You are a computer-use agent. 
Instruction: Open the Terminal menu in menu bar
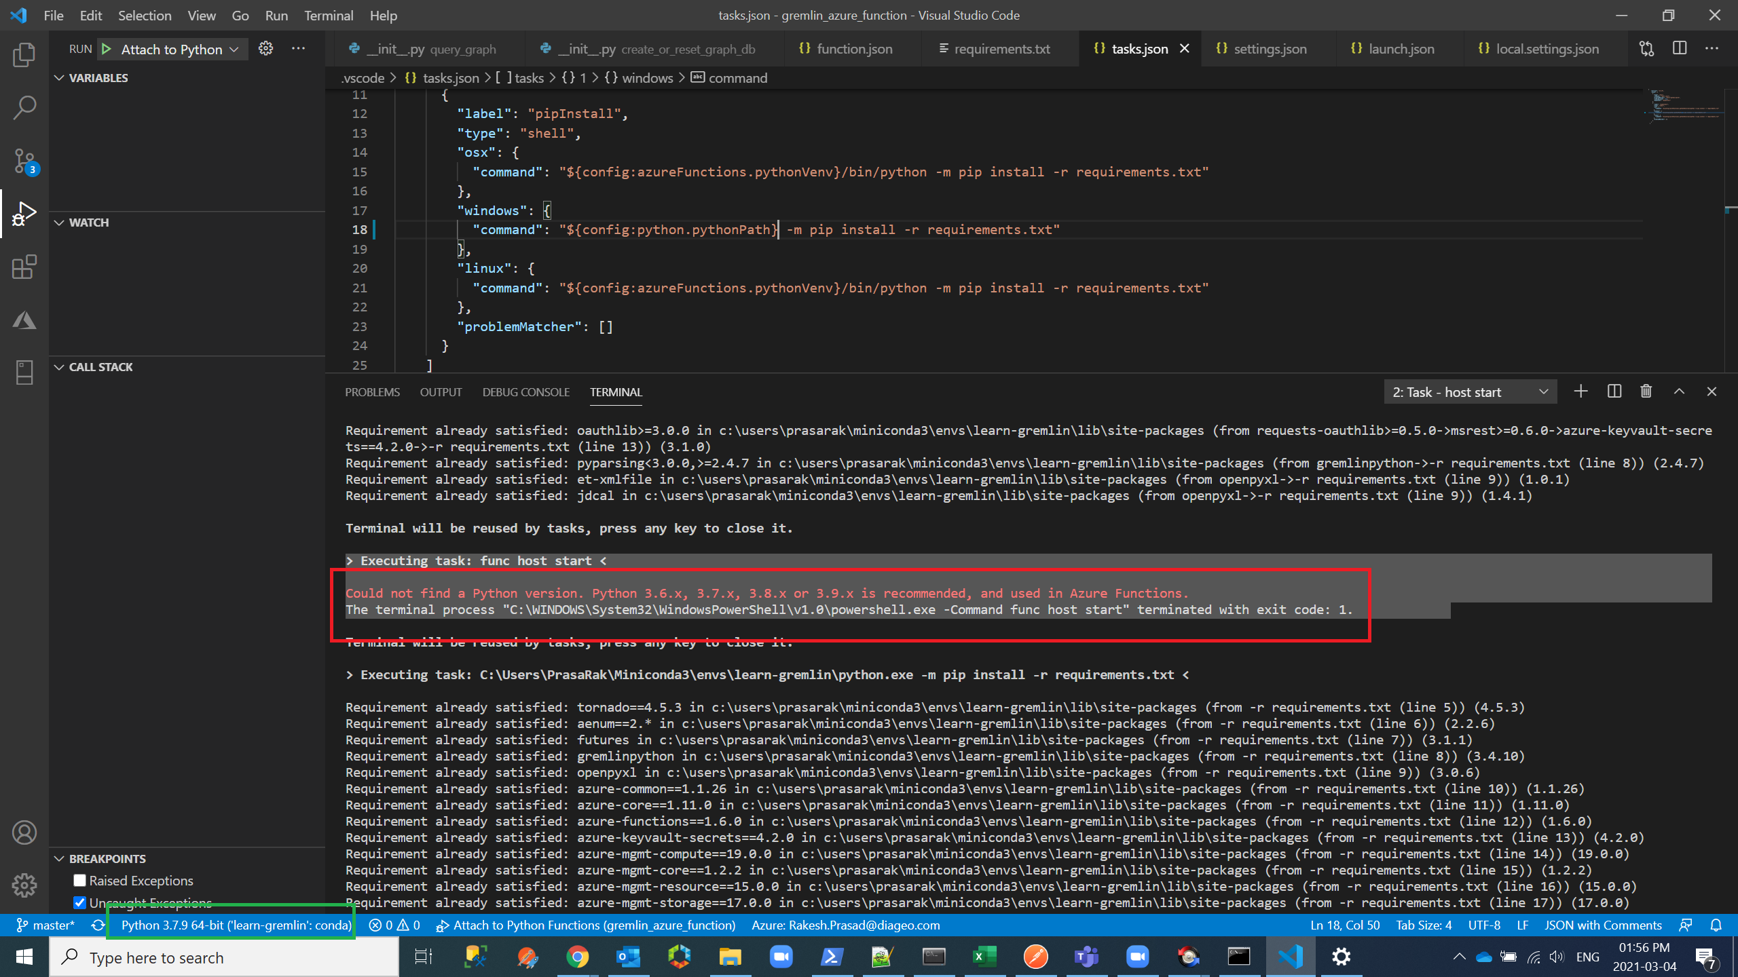(328, 15)
